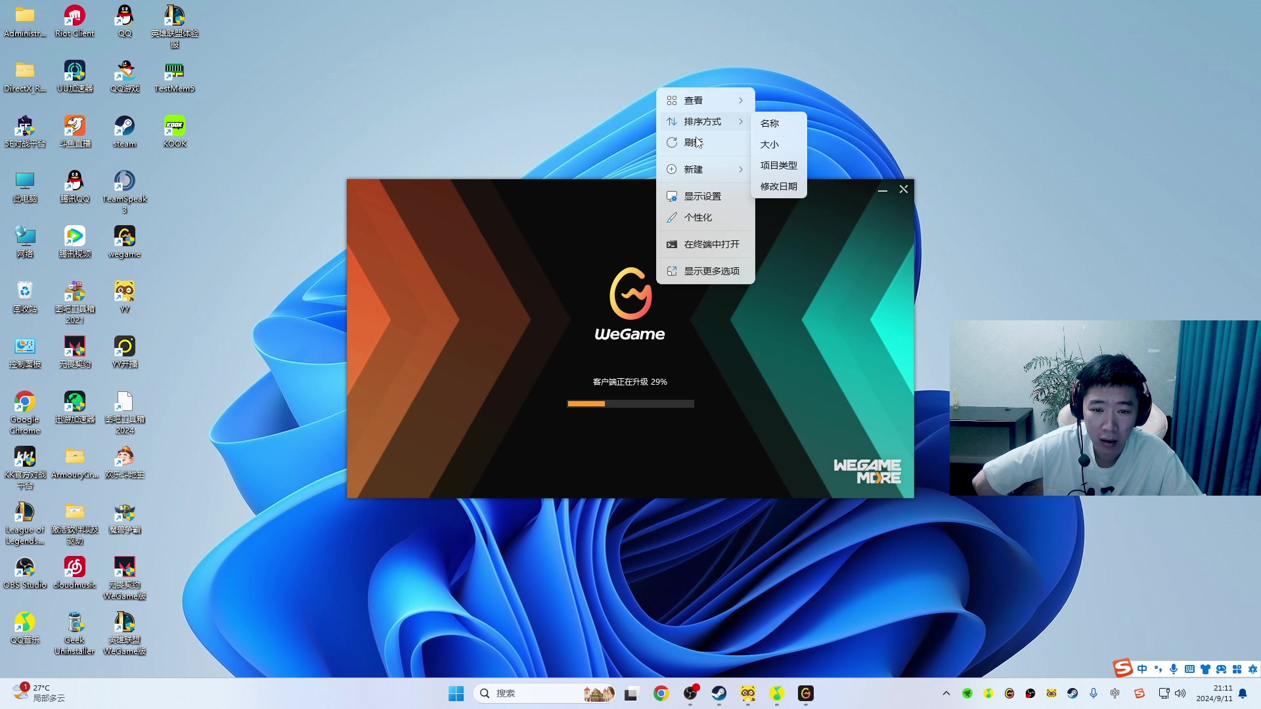Select the 腾讯QQ desktop icon
Viewport: 1261px width, 709px height.
74,186
